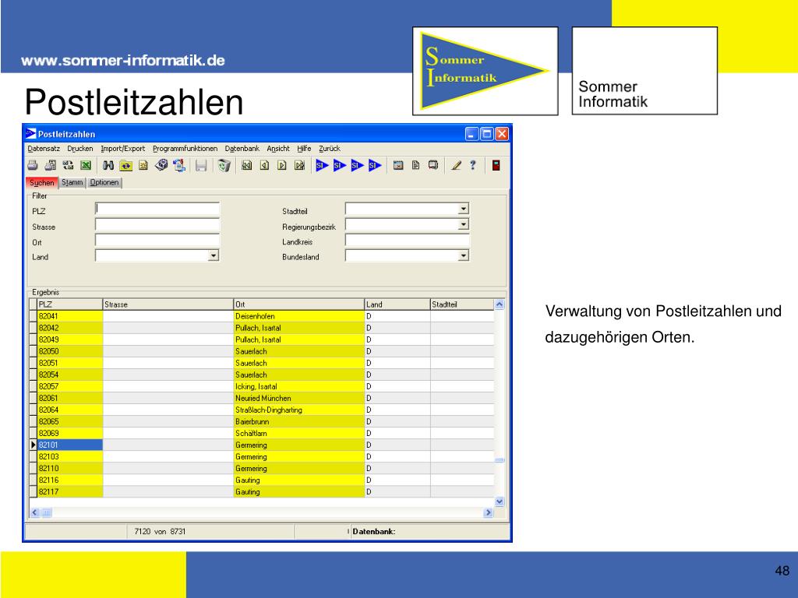Viewport: 798px width, 598px height.
Task: Click the copy record documents icon
Action: 179,165
